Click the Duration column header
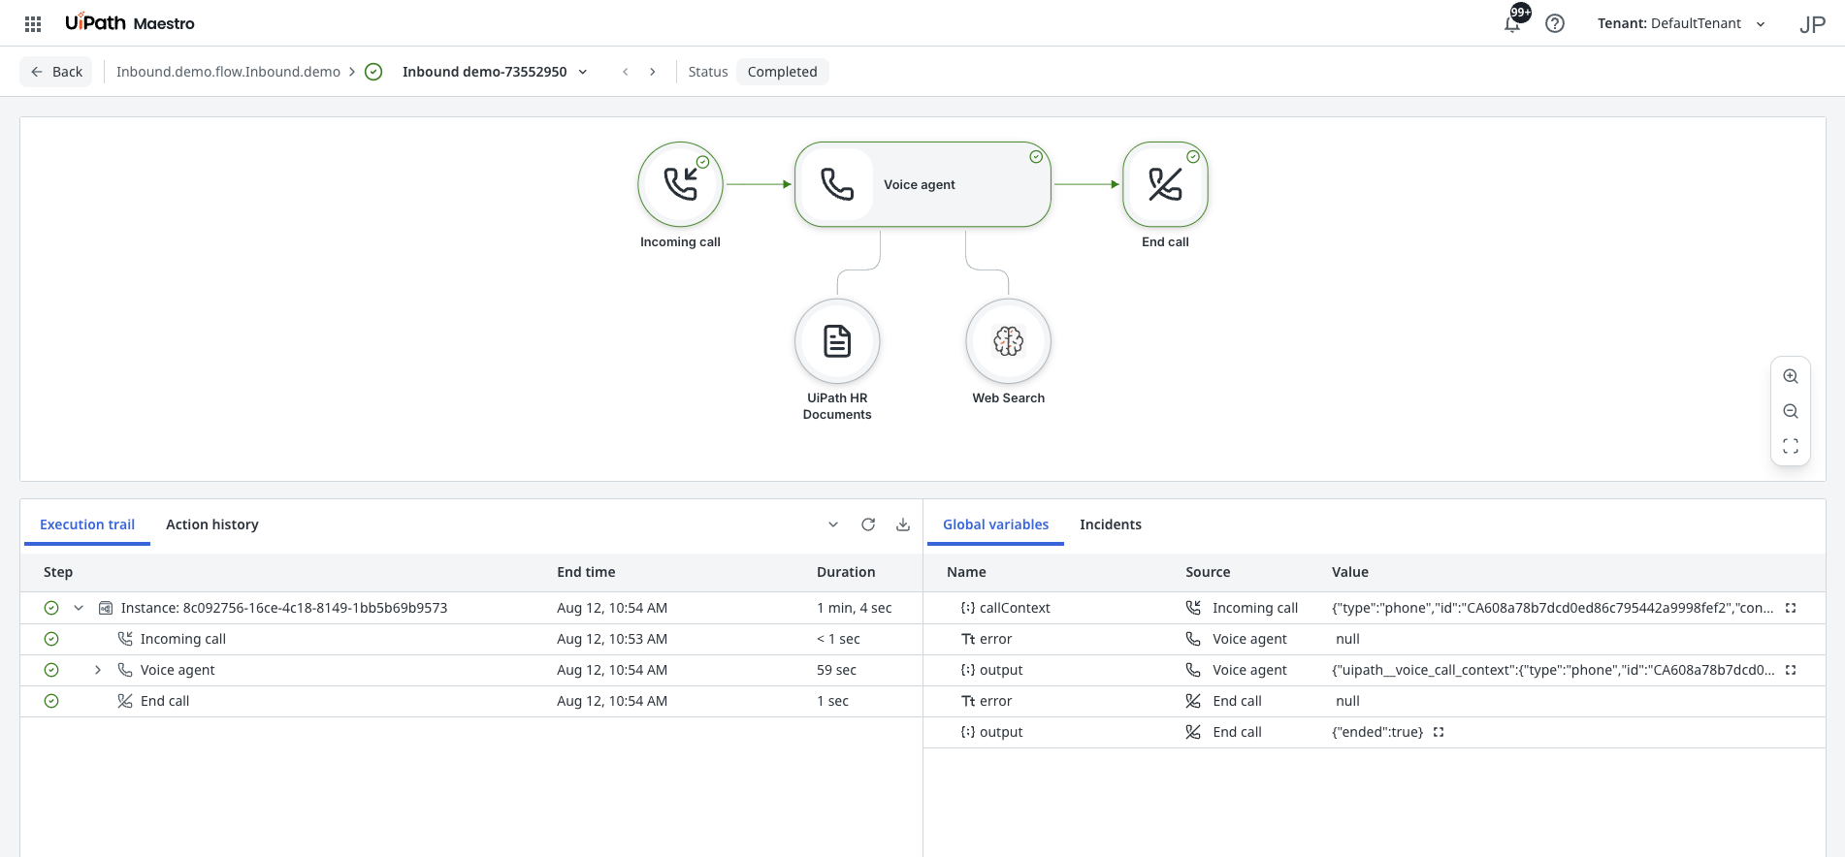The image size is (1845, 857). coord(846,572)
